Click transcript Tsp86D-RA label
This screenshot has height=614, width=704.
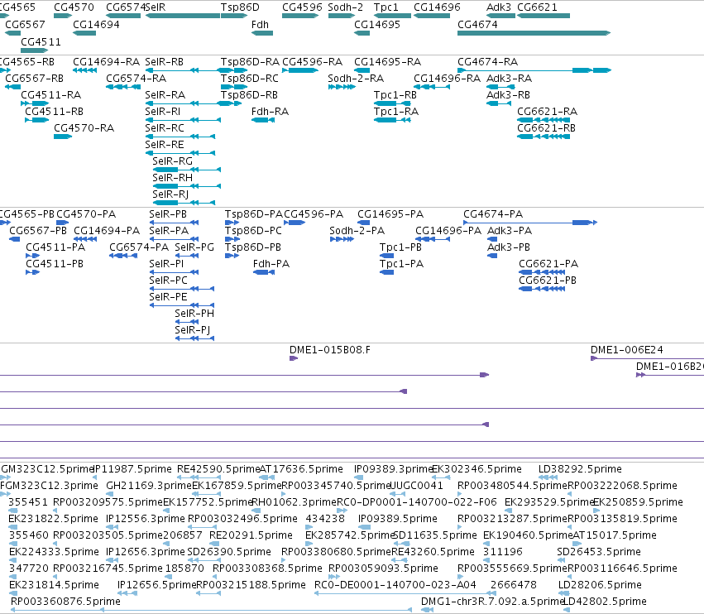pos(250,61)
